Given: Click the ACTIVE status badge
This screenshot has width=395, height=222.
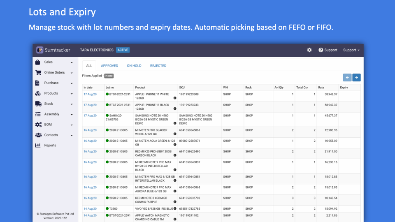Looking at the screenshot, I should pyautogui.click(x=123, y=50).
